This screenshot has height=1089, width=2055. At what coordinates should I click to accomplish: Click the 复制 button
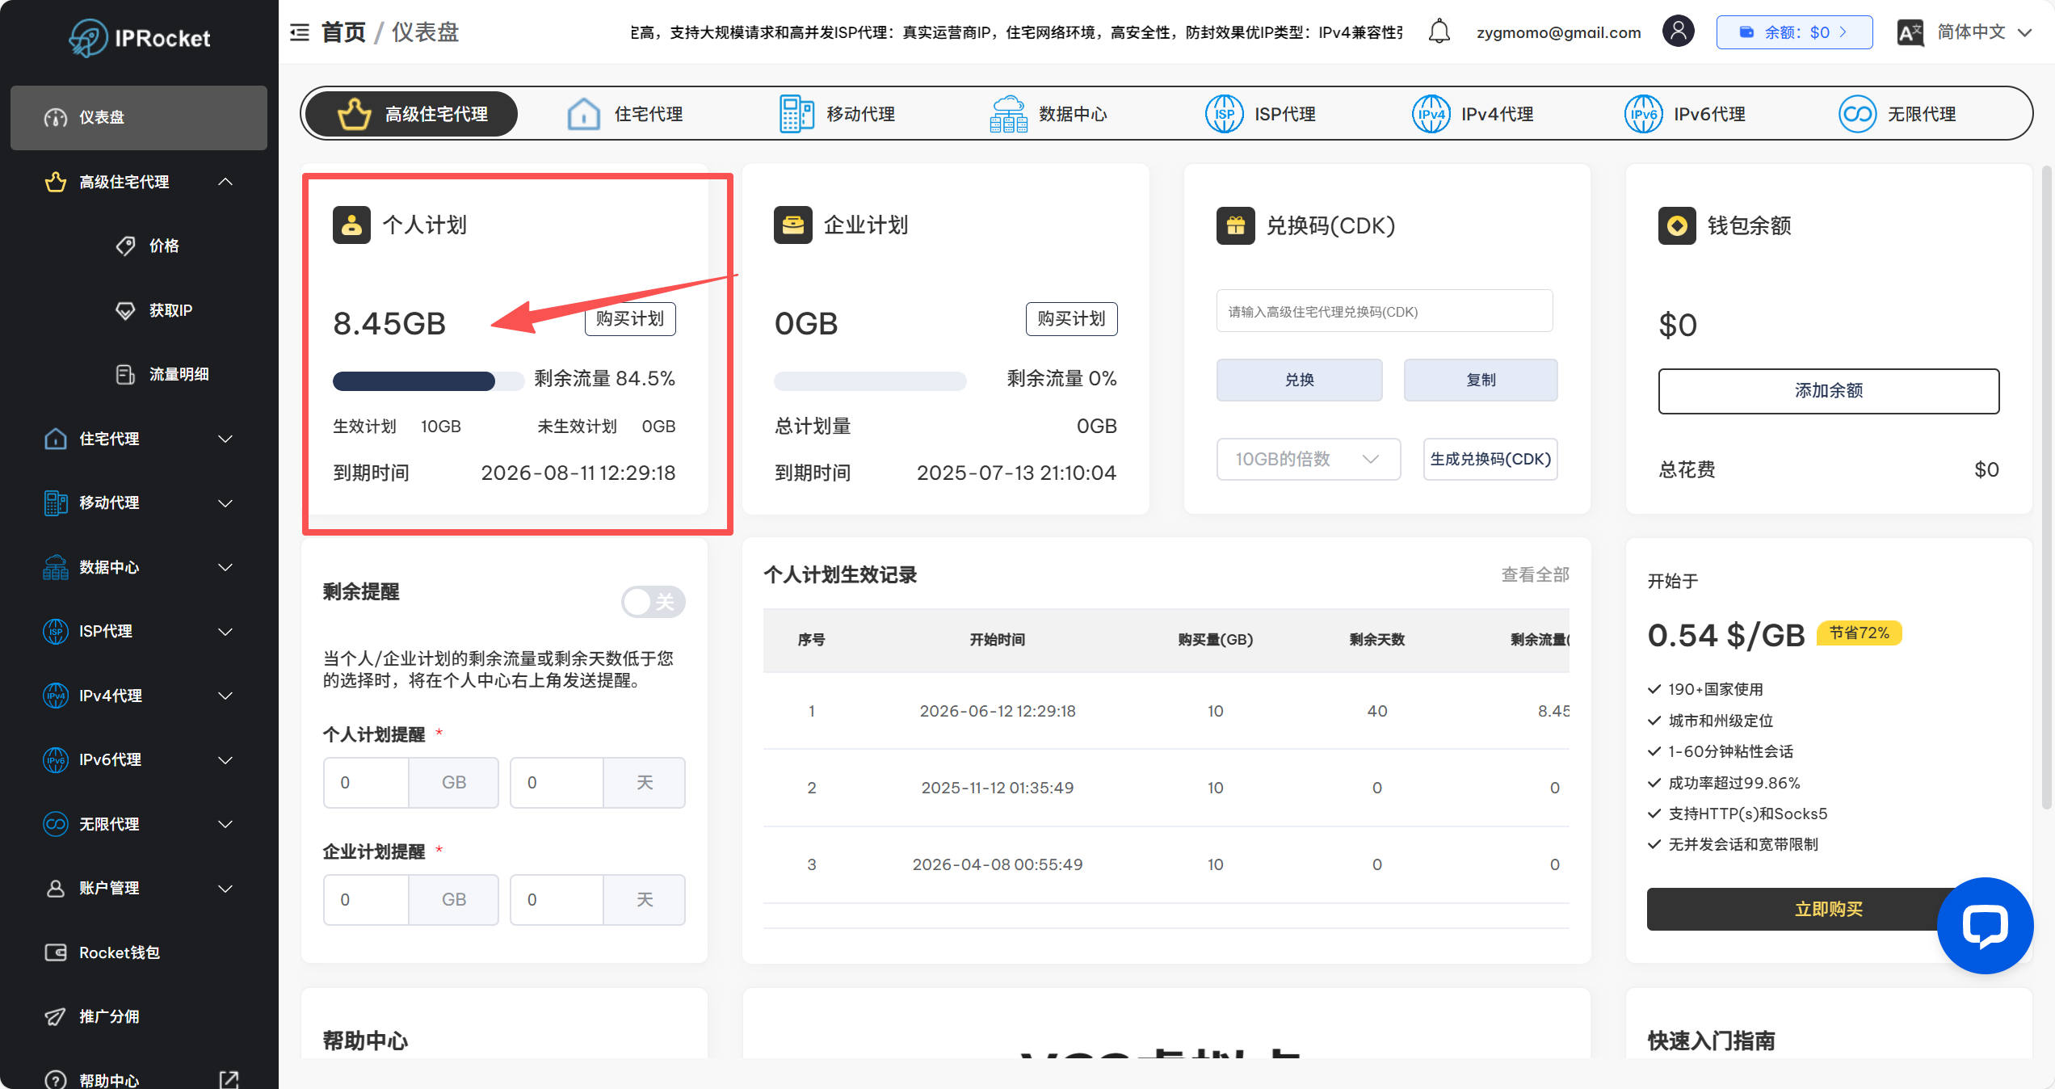click(1481, 380)
